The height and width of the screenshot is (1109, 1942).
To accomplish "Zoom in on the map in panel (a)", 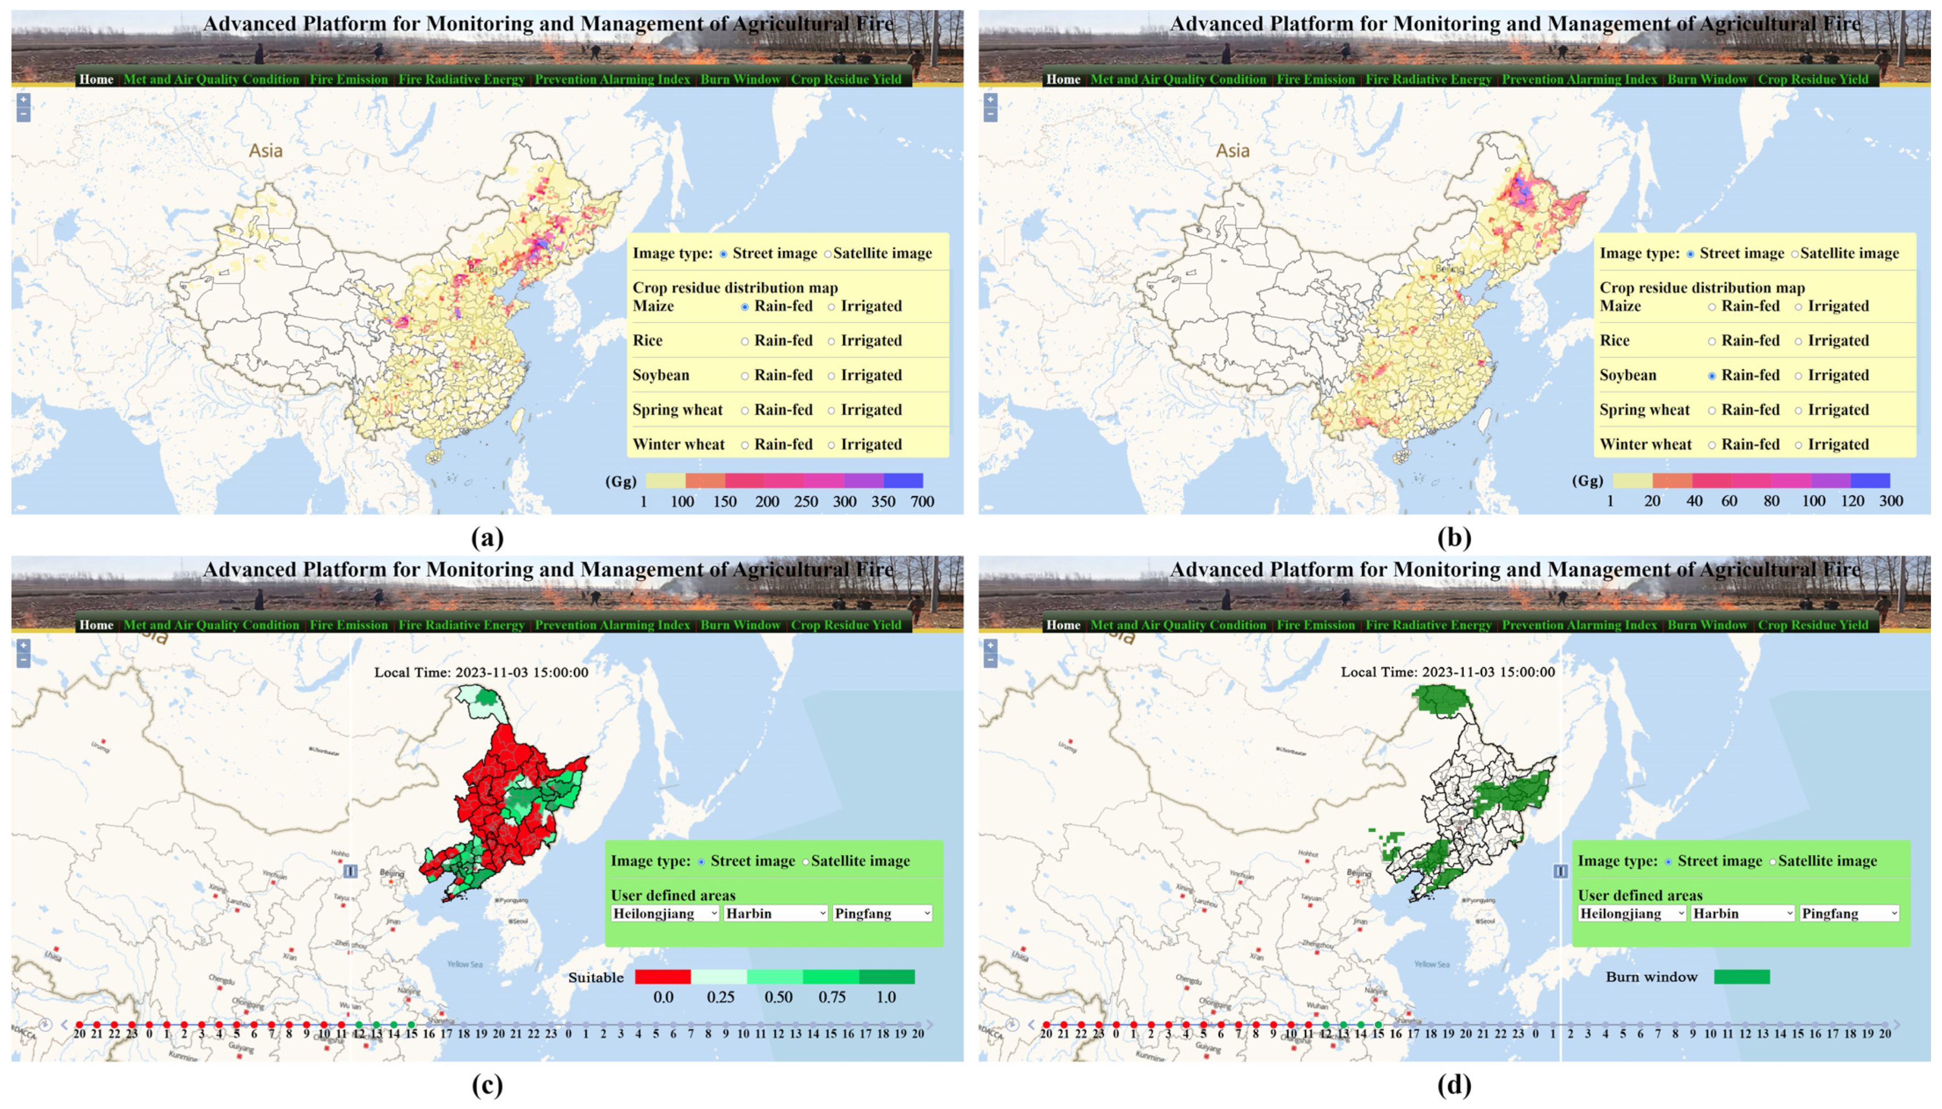I will click(x=24, y=99).
